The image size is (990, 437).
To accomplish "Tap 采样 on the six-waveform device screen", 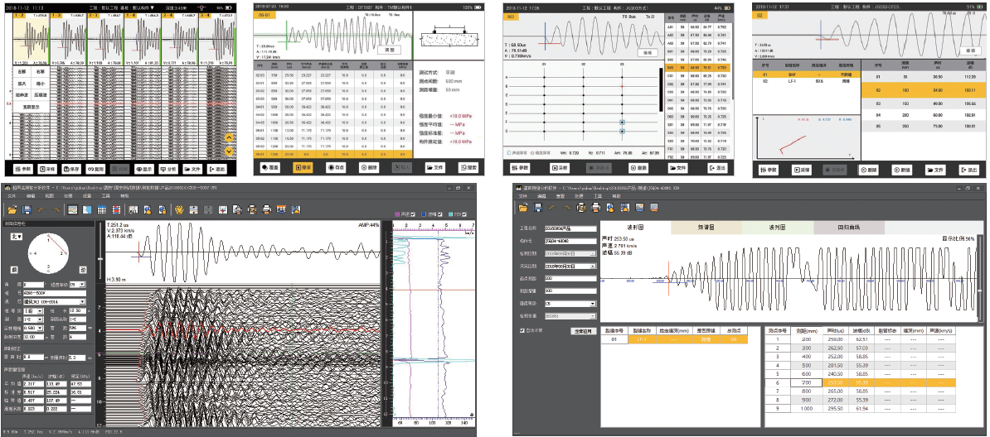I will (x=48, y=169).
